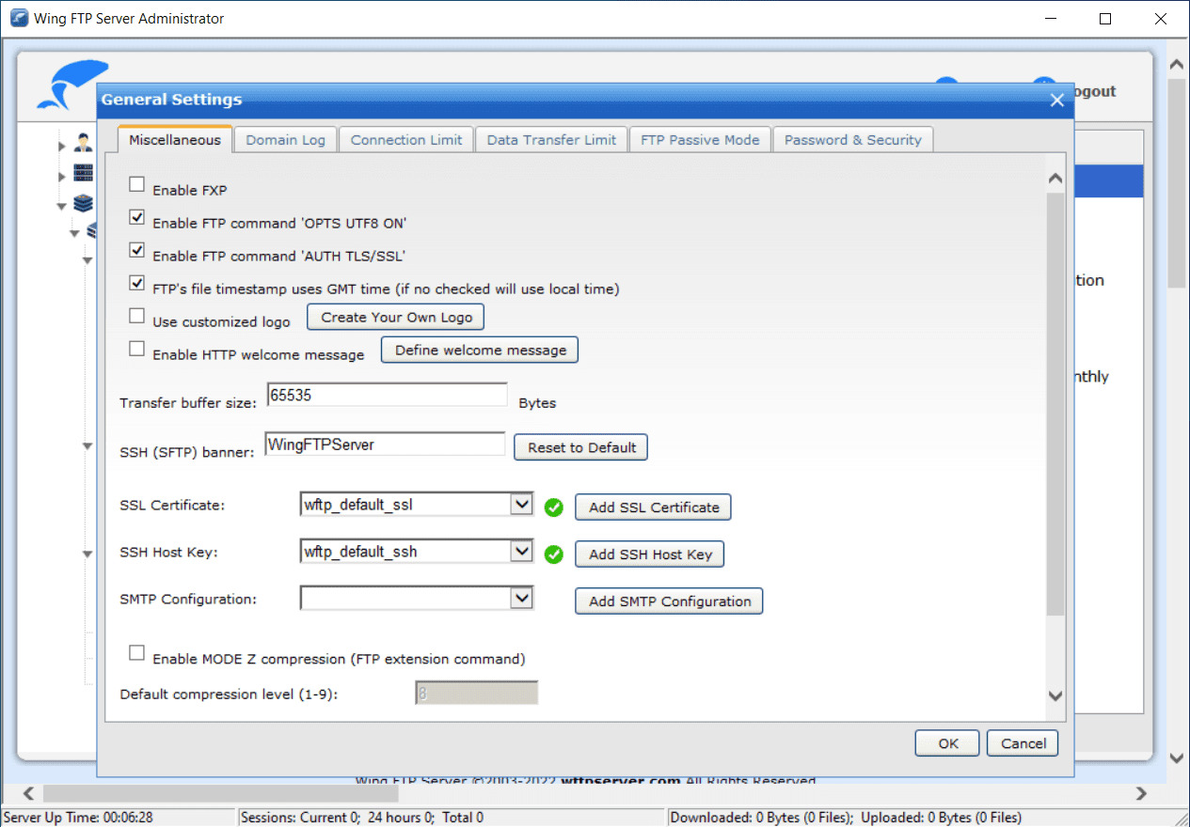The image size is (1190, 827).
Task: Uncheck Enable FTP command 'AUTH TLS/SSL'
Action: 137,250
